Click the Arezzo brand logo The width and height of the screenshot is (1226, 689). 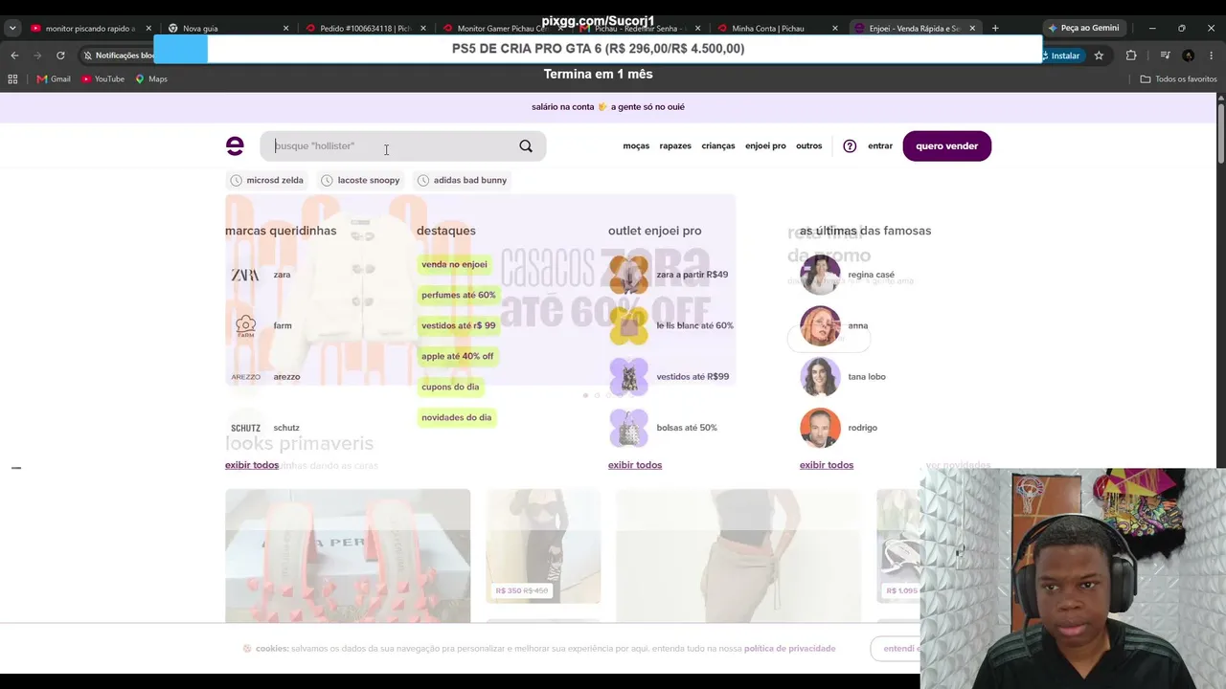coord(245,377)
